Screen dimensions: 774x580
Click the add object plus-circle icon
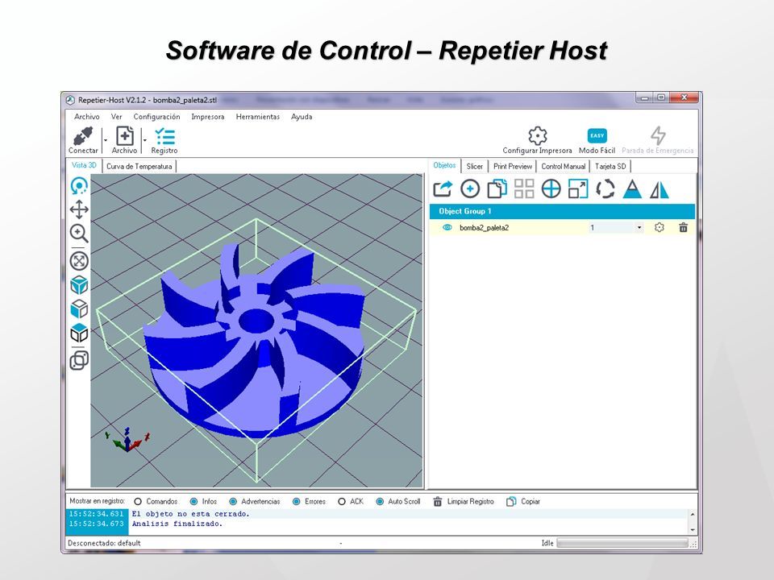[x=470, y=188]
